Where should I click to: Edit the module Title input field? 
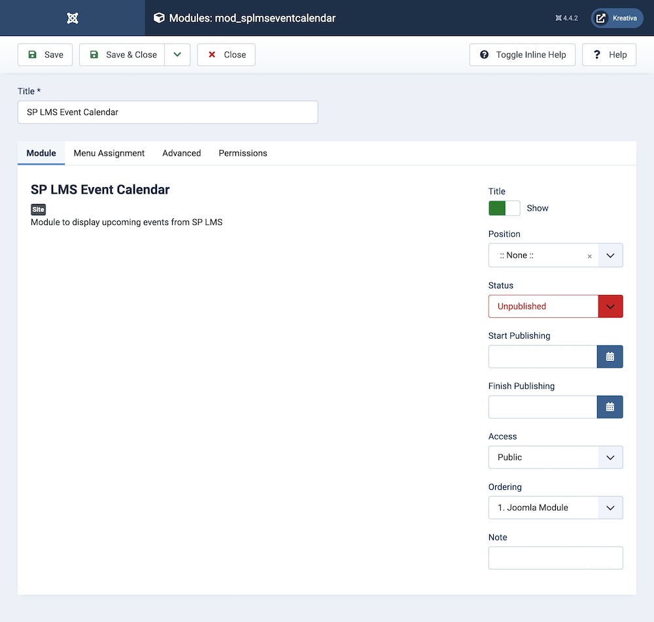tap(167, 112)
